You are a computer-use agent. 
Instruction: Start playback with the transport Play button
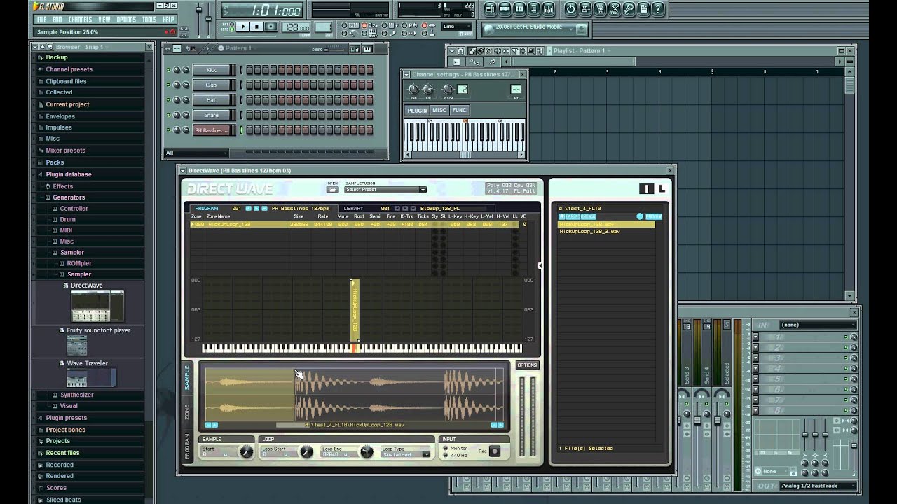[242, 27]
